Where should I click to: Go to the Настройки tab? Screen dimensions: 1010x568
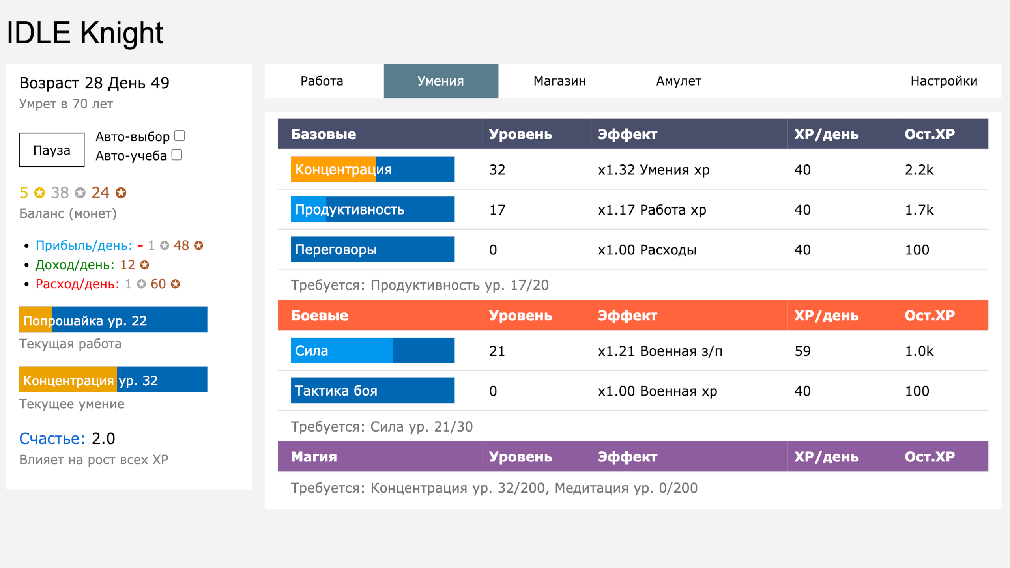coord(944,81)
